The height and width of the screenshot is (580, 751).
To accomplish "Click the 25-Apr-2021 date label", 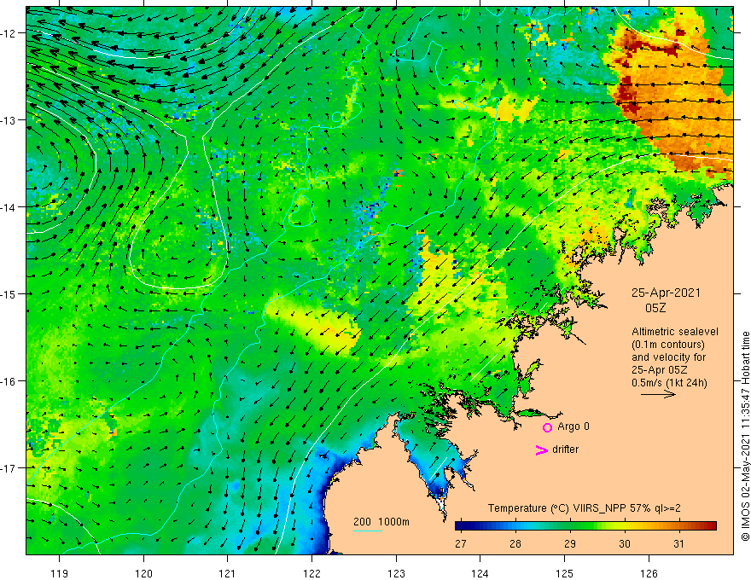I will click(x=666, y=293).
